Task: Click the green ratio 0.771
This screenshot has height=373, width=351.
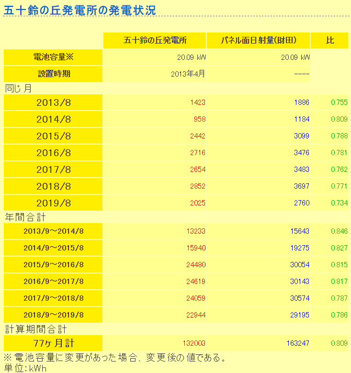Action: click(340, 186)
